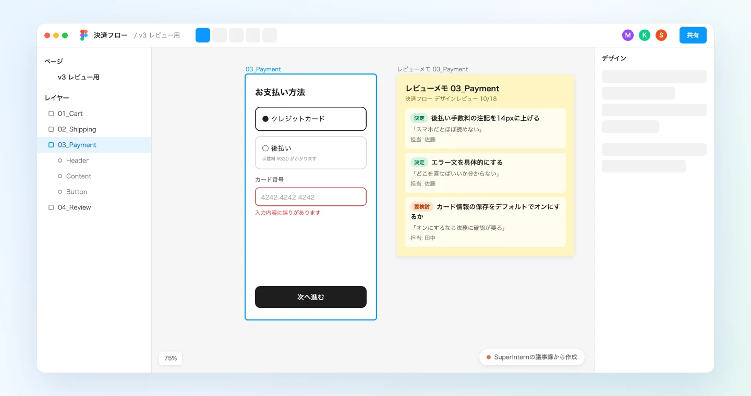This screenshot has height=396, width=751.
Task: Select the Header child layer name
Action: 77,160
